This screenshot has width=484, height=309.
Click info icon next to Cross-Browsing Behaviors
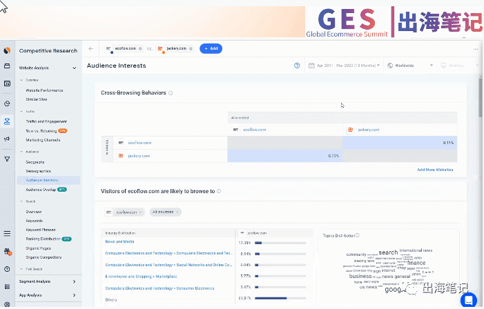pos(171,93)
